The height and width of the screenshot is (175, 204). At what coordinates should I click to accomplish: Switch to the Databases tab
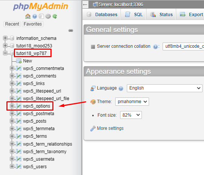[x=102, y=14]
